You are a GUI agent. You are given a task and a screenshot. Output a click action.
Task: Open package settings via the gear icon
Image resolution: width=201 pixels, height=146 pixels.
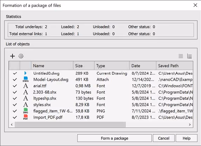[x=21, y=56]
